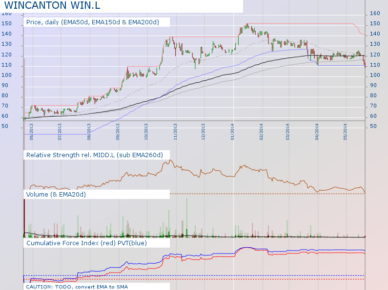Click the 06/2013 date axis label
The image size is (388, 290).
point(31,132)
